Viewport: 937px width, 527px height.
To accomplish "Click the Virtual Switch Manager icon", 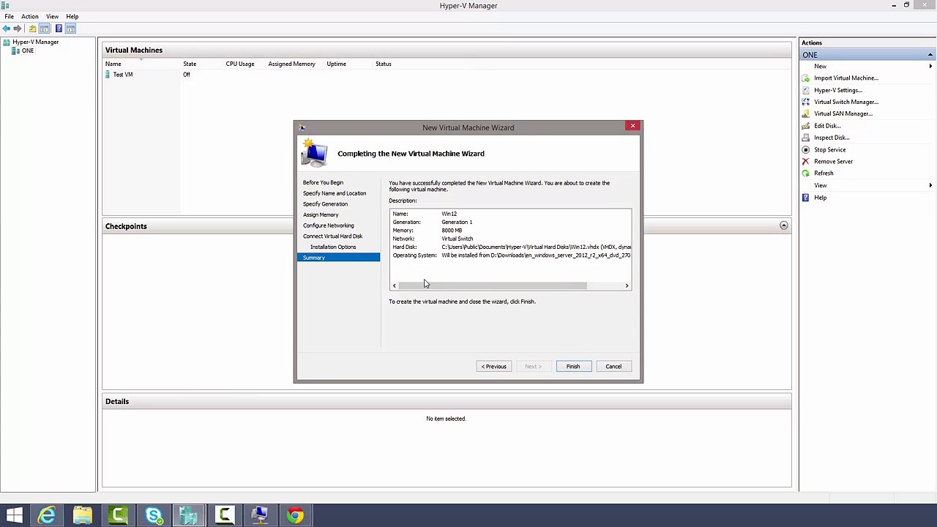I will pyautogui.click(x=806, y=102).
